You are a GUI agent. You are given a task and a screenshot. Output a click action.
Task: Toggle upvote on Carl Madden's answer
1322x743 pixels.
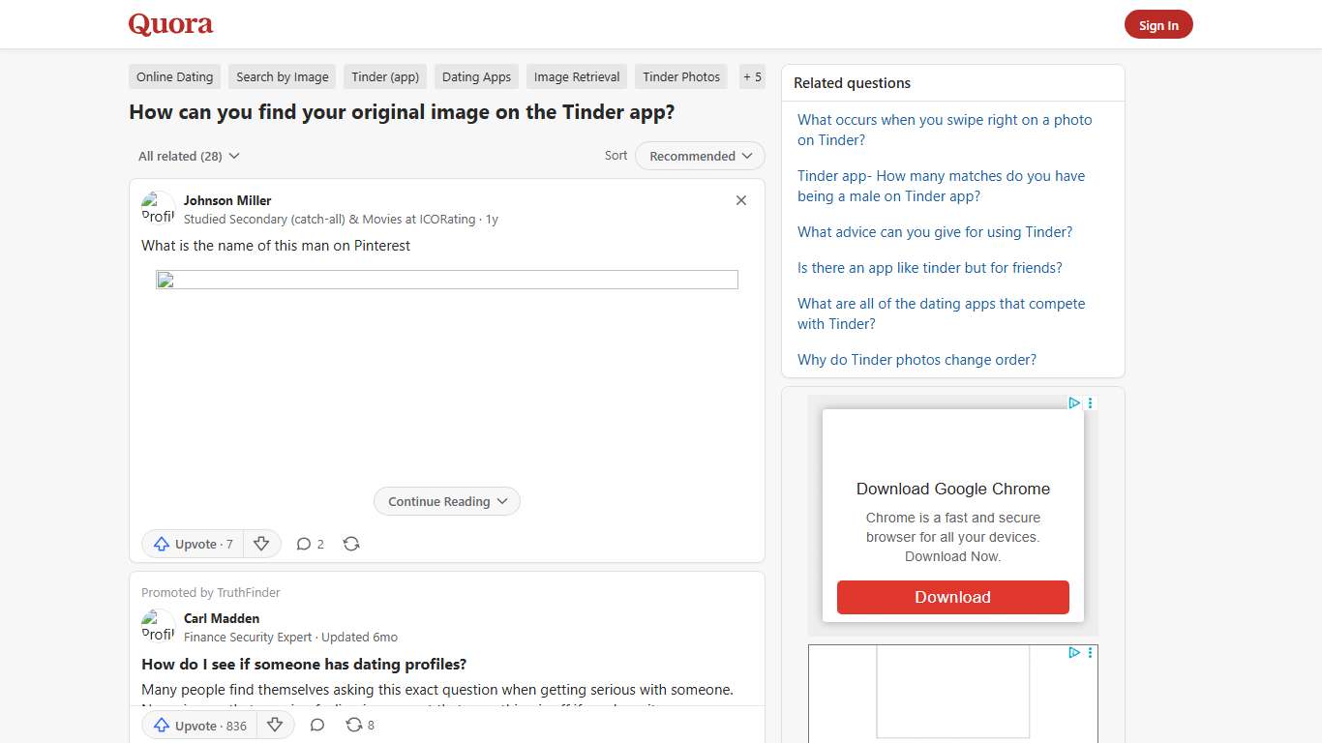[197, 725]
